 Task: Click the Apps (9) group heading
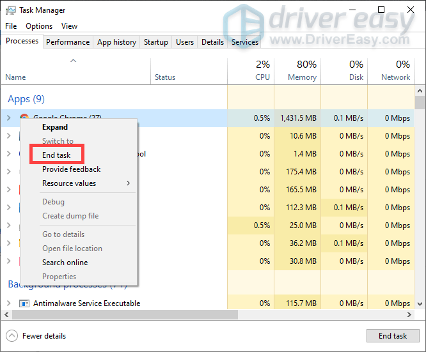point(26,99)
